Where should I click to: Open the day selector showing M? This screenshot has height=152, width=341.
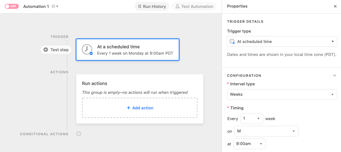coord(266,131)
